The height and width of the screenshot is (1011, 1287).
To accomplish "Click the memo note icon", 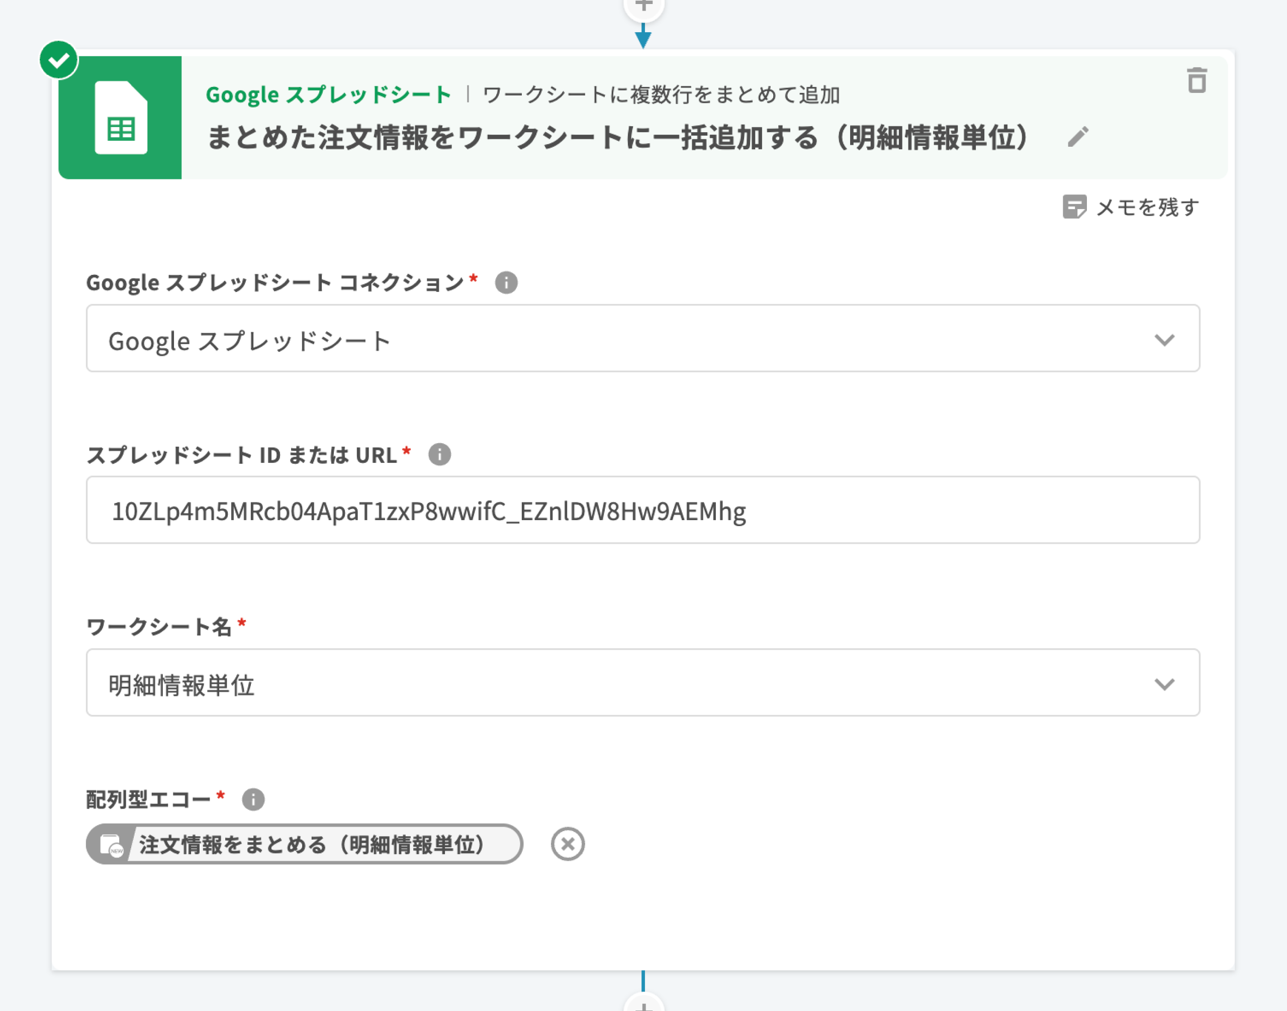I will pyautogui.click(x=1074, y=207).
